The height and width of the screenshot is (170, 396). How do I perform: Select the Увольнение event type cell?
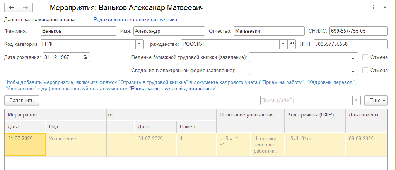[76, 145]
